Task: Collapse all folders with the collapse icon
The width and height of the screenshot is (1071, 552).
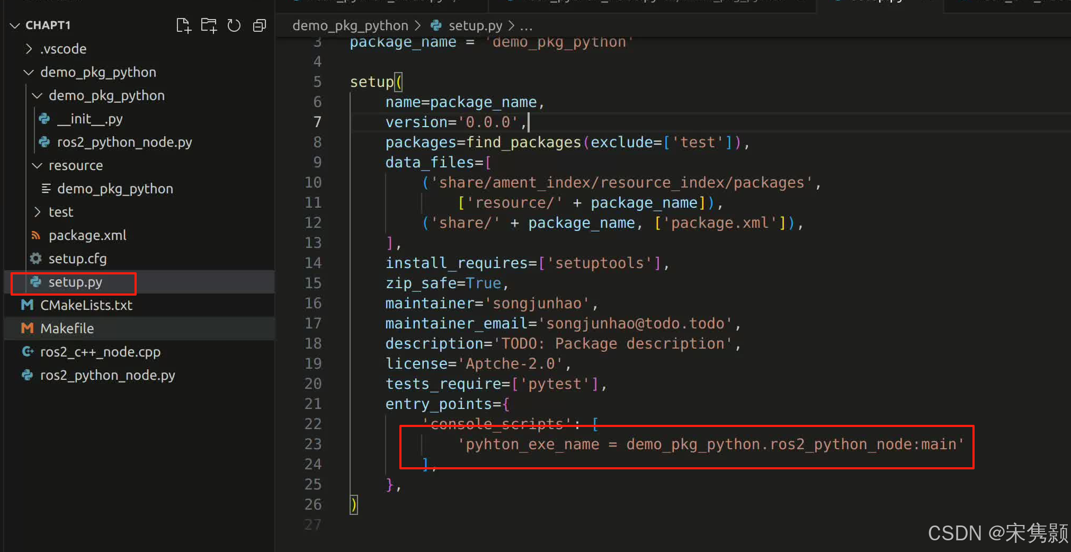Action: click(260, 25)
